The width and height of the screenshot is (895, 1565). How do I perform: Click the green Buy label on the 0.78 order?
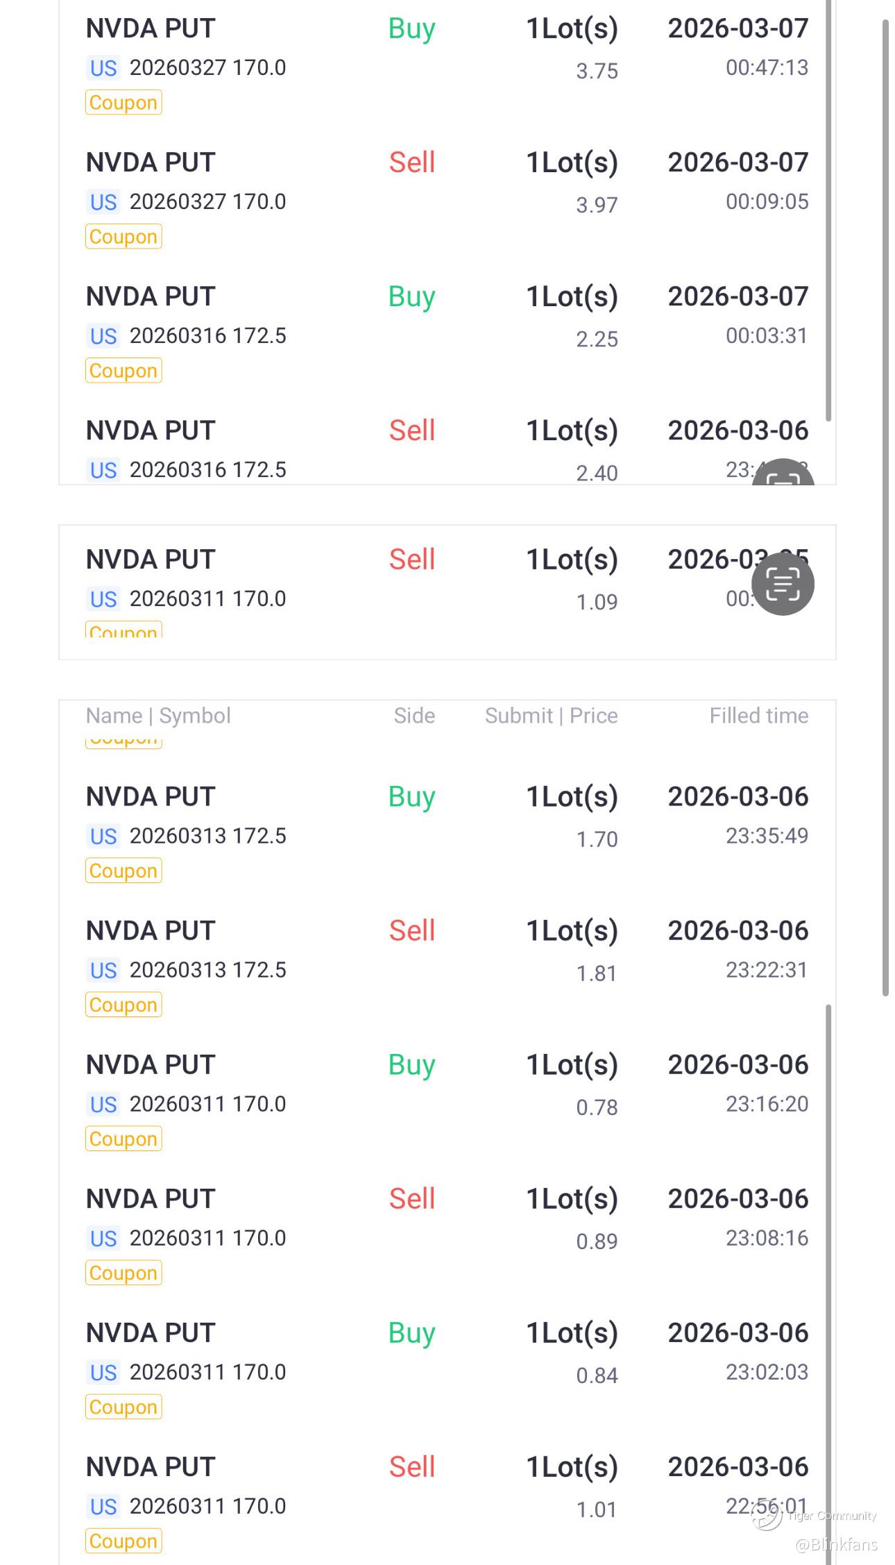pyautogui.click(x=411, y=1065)
